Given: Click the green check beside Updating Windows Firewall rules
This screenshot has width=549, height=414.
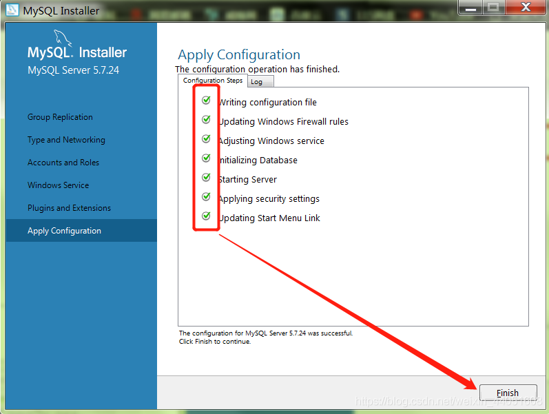Looking at the screenshot, I should (206, 119).
